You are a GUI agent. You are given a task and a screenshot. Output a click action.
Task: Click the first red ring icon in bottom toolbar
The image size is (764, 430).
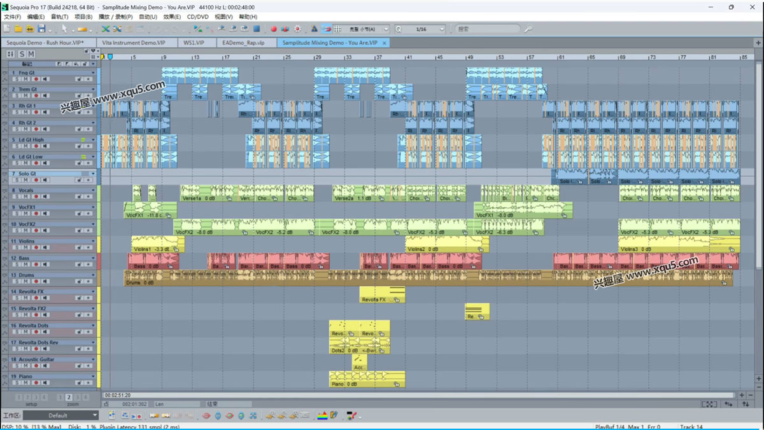click(206, 415)
